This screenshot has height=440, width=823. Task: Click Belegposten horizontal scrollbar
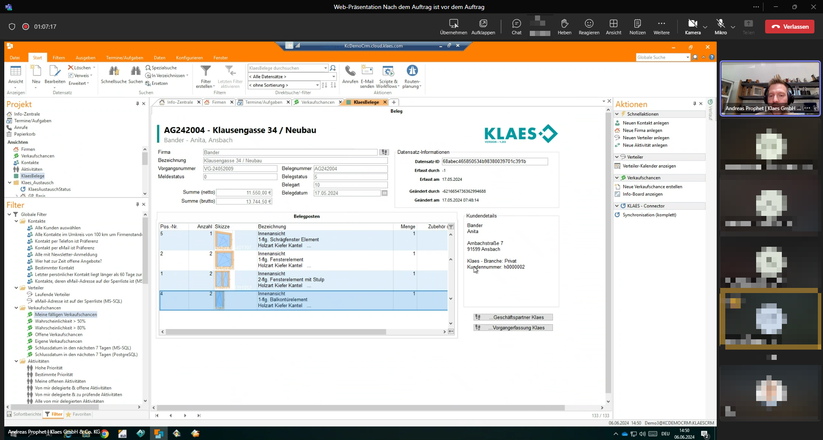click(x=276, y=332)
